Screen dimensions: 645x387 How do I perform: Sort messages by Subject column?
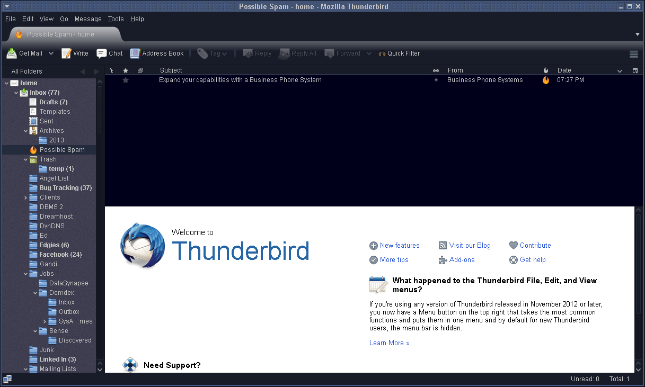pos(293,70)
